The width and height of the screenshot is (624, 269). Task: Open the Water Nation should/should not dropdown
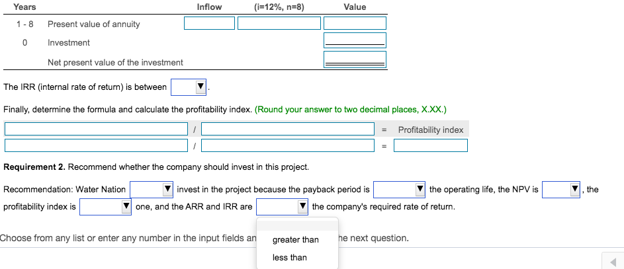[x=152, y=190]
